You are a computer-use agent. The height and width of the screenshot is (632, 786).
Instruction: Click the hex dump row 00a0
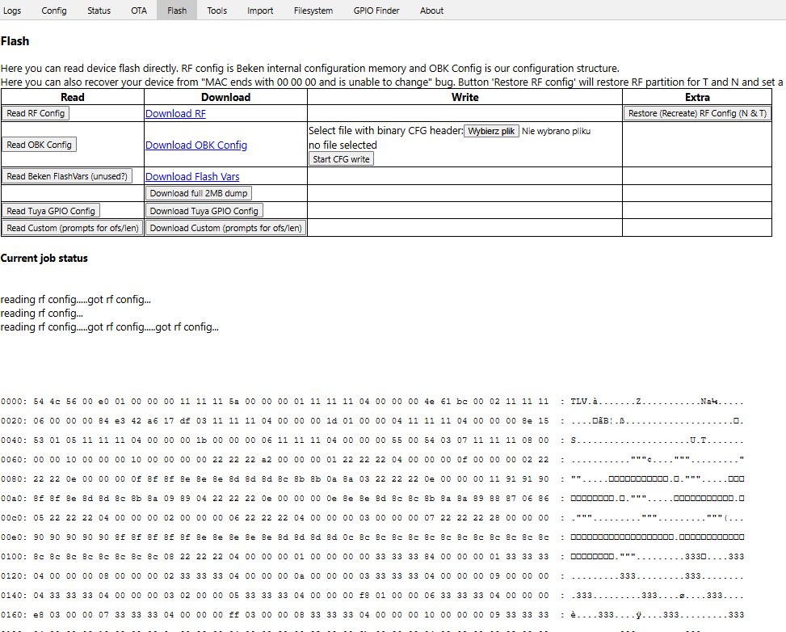tap(372, 499)
